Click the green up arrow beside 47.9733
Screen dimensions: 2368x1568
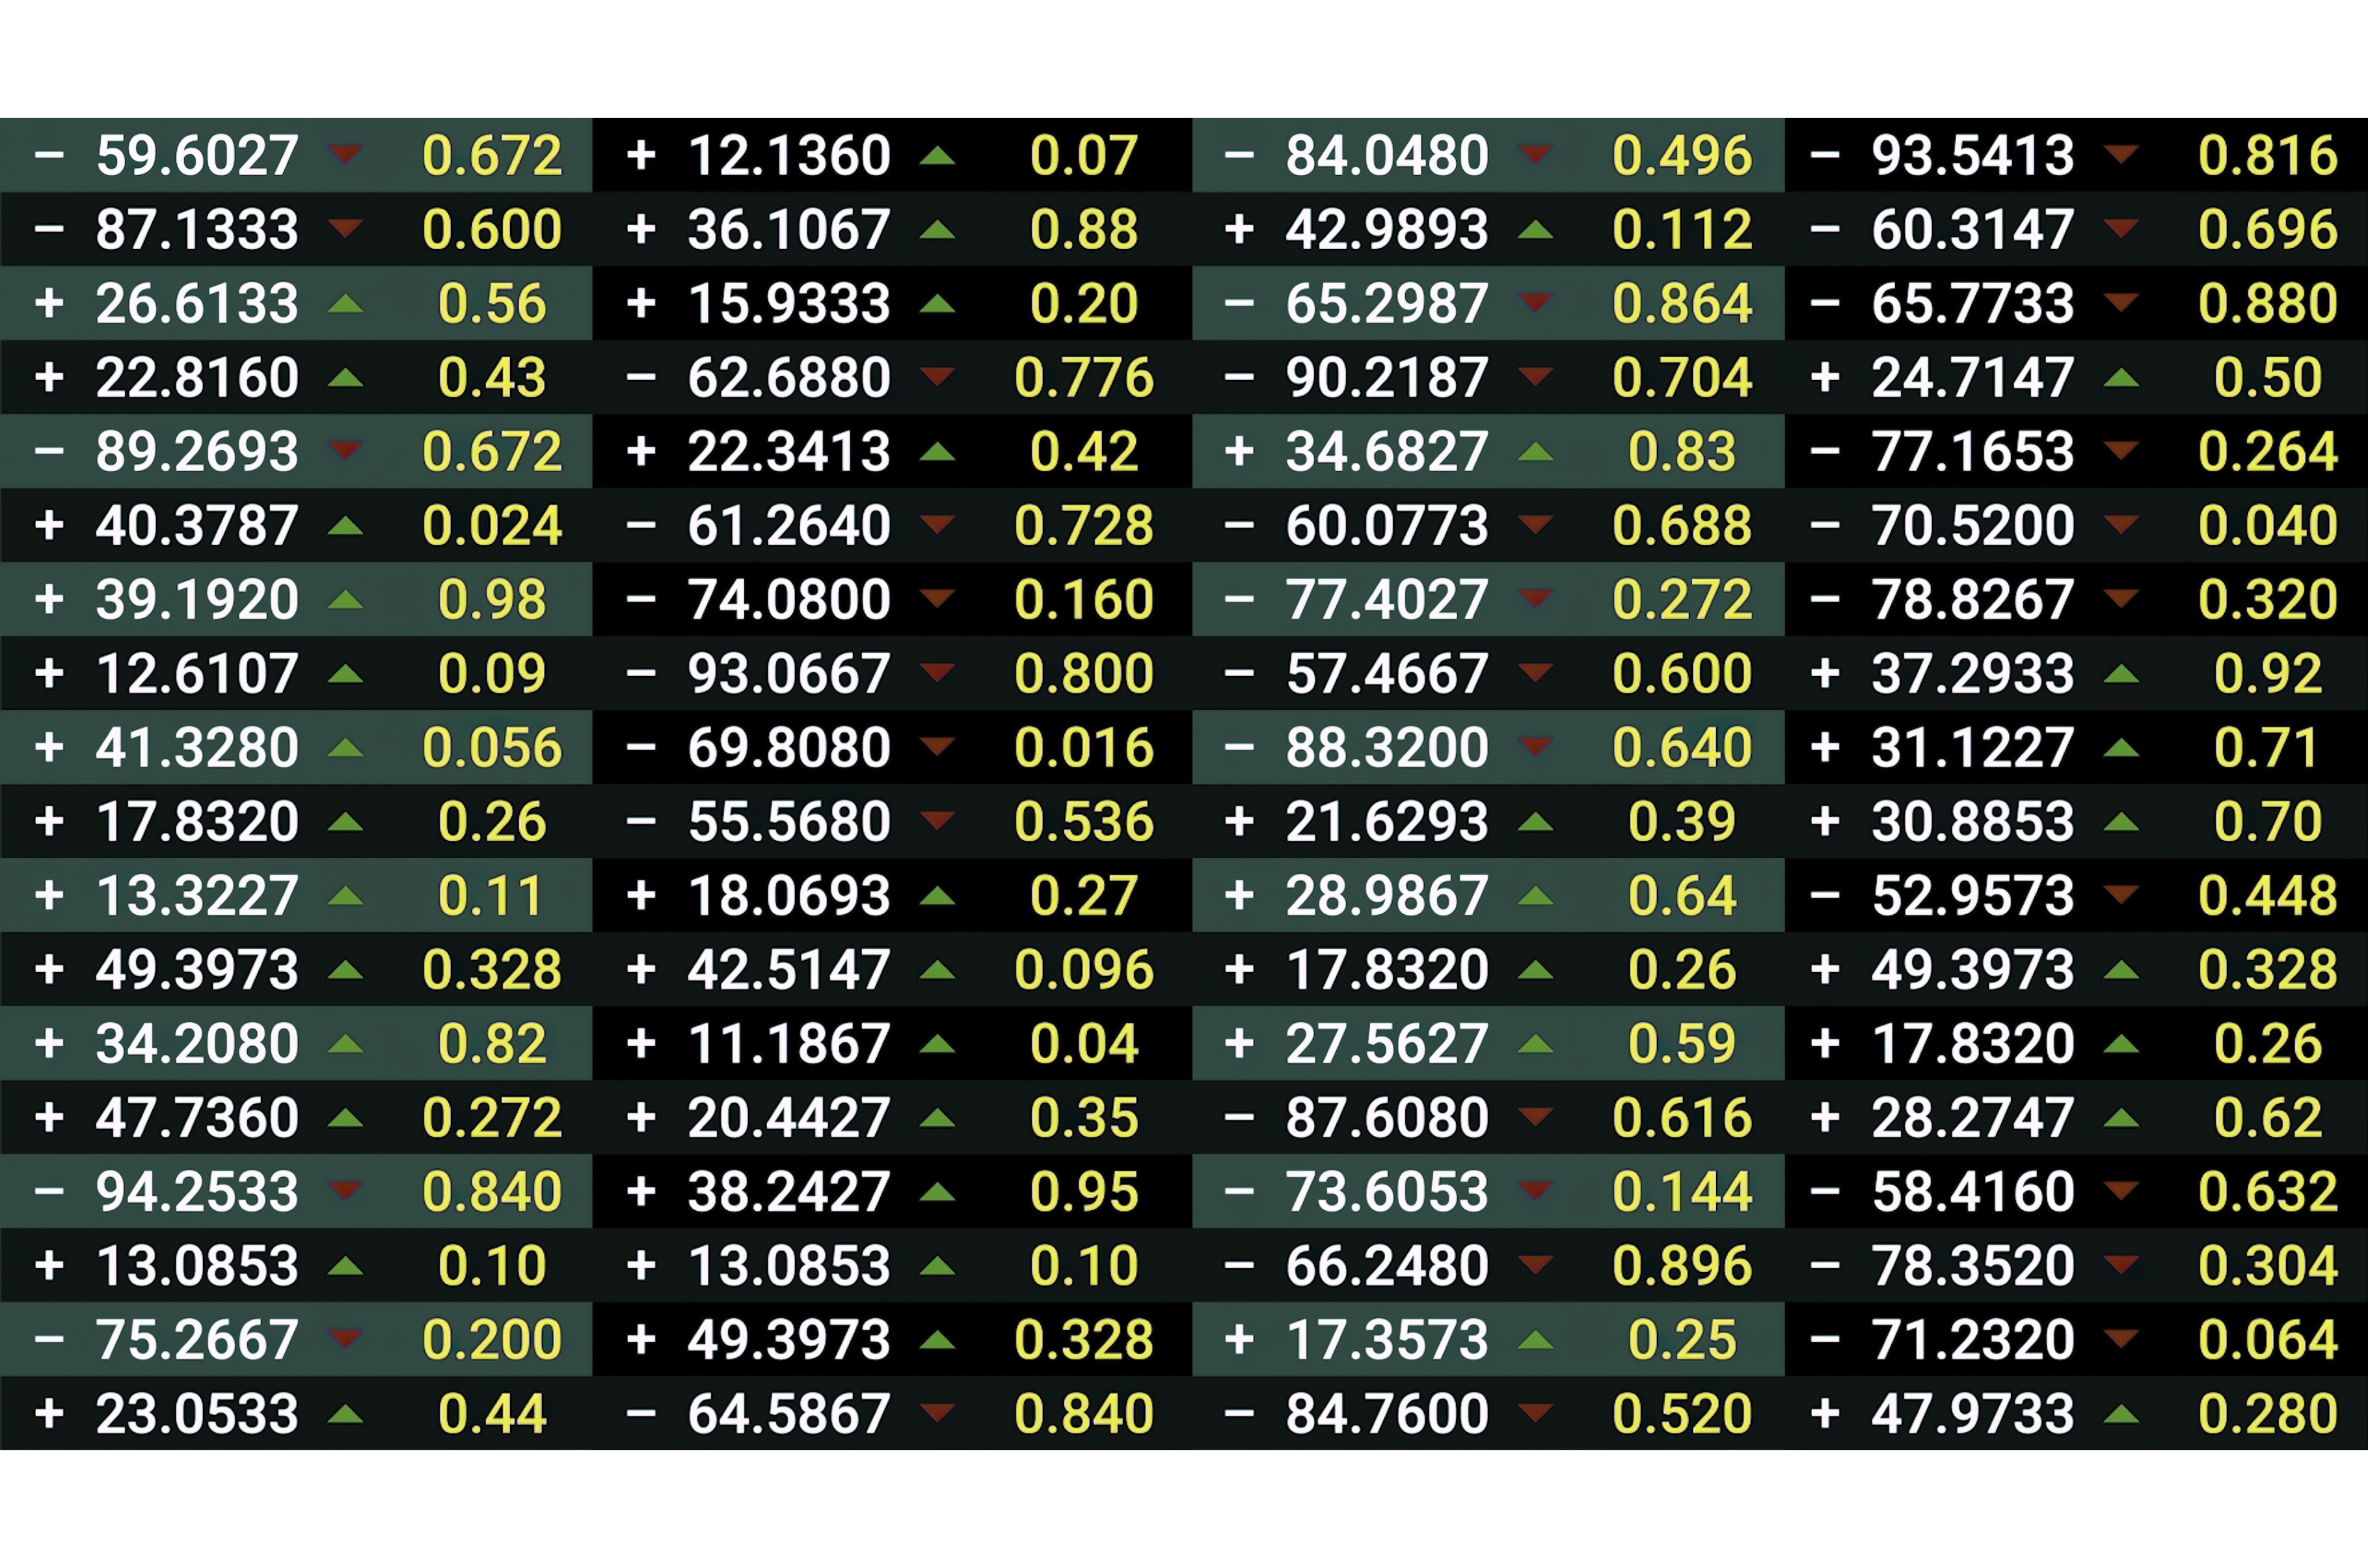[2120, 1414]
